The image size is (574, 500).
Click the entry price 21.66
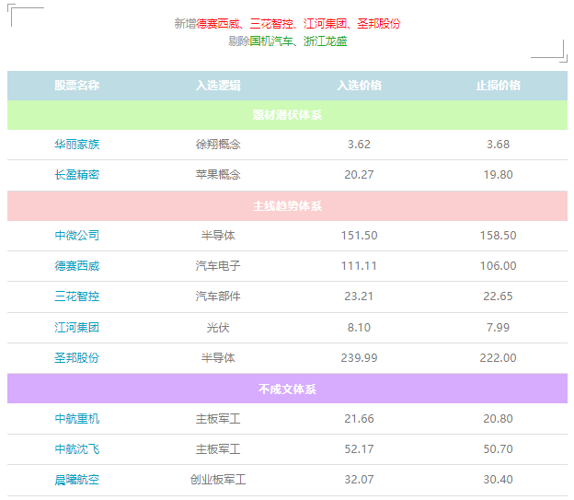[359, 419]
